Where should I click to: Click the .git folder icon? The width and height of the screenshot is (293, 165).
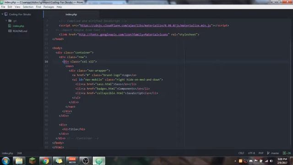coord(10,21)
